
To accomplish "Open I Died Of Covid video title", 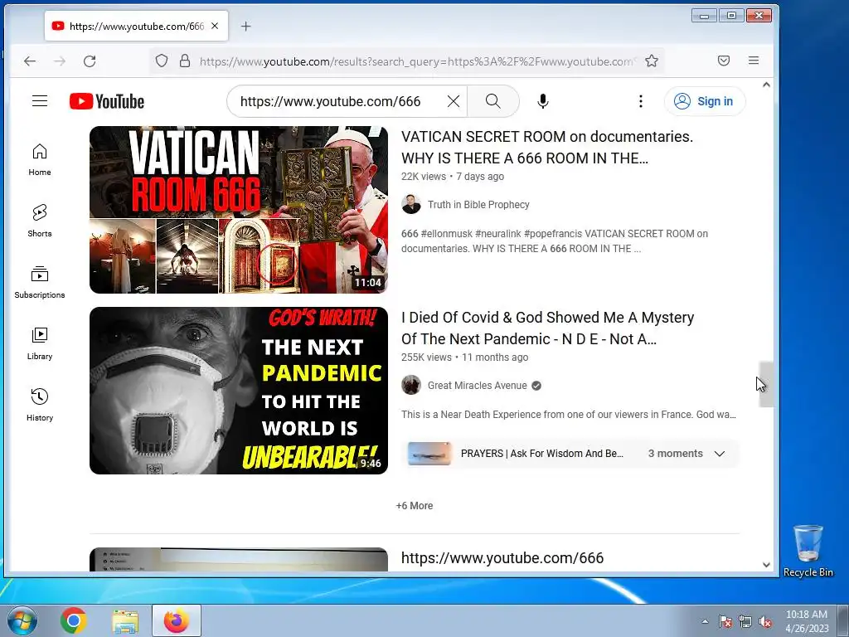I will pyautogui.click(x=547, y=328).
